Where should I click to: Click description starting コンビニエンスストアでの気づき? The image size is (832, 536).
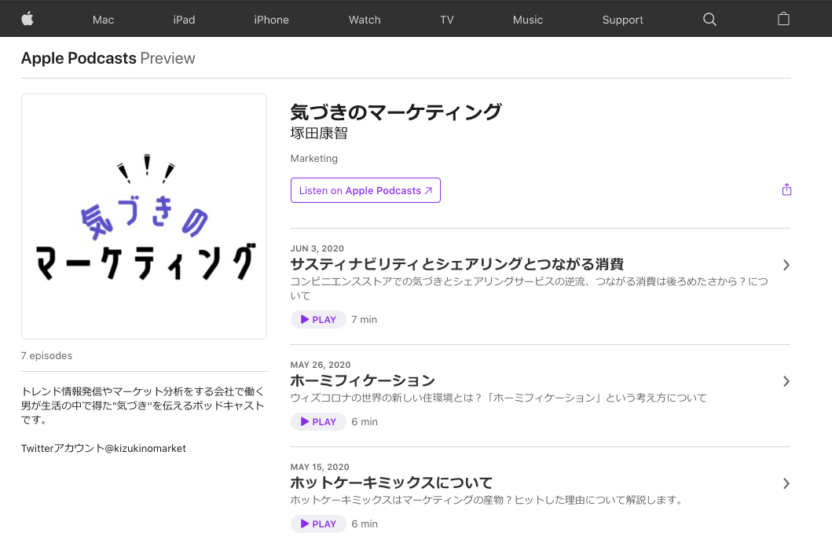(x=529, y=288)
